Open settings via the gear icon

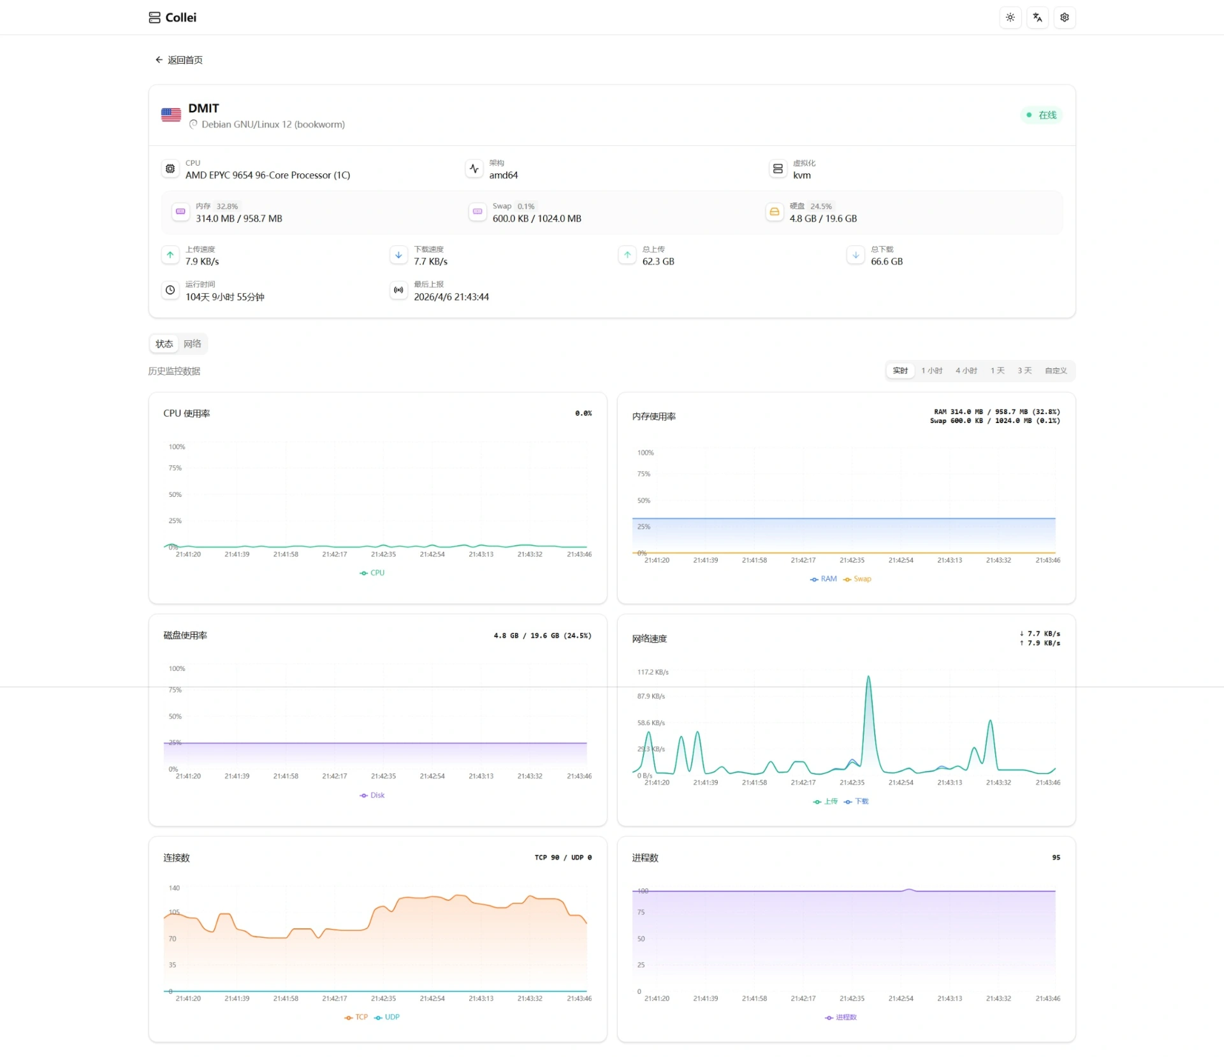coord(1064,17)
